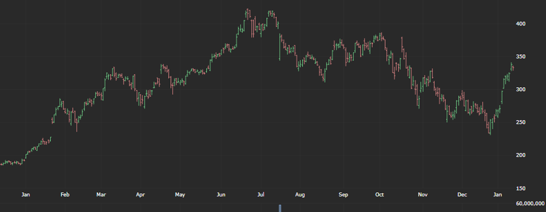Click the Dec label on the date axis
The image size is (546, 212).
[x=462, y=195]
